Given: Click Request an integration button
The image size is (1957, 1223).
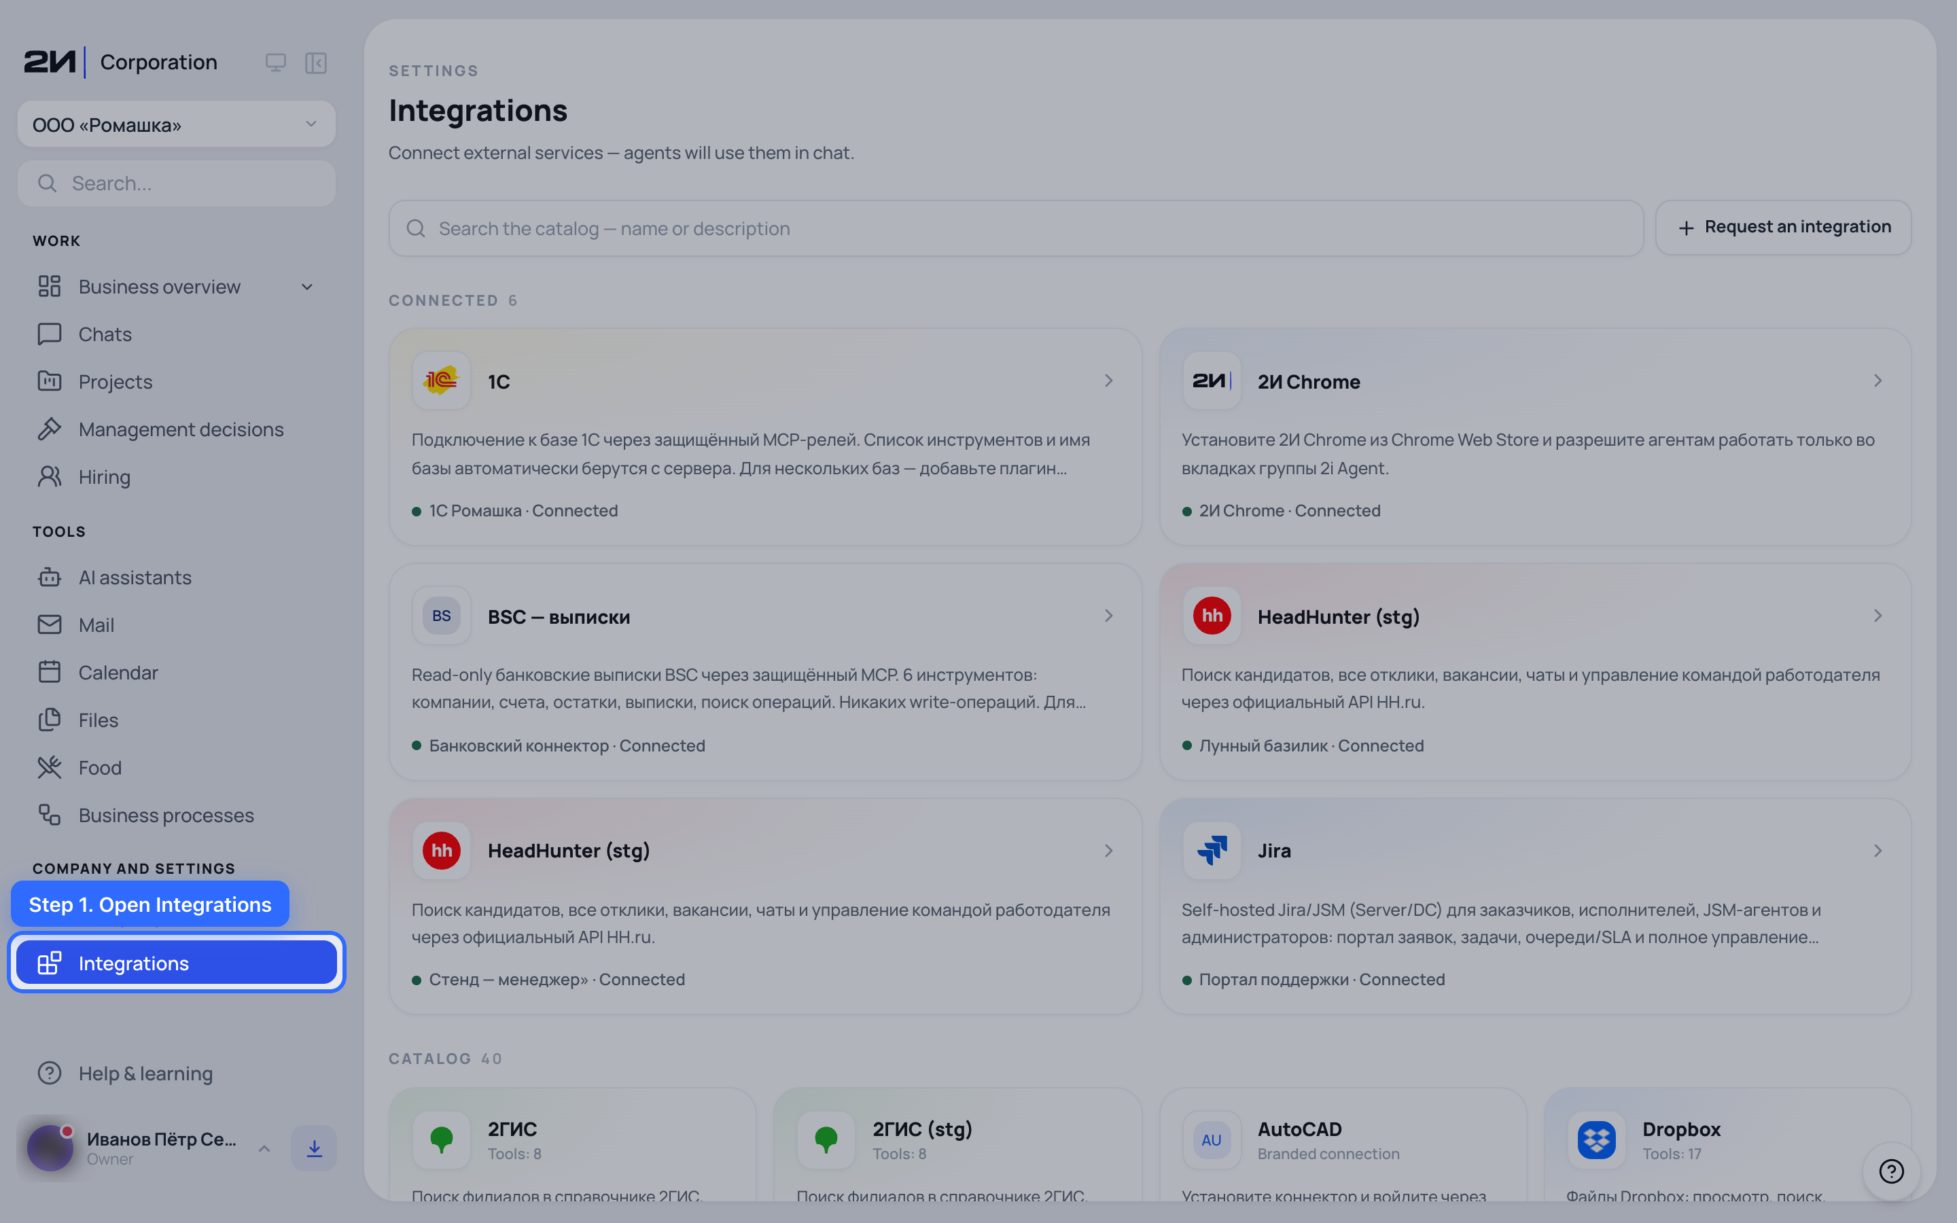Looking at the screenshot, I should [x=1783, y=228].
